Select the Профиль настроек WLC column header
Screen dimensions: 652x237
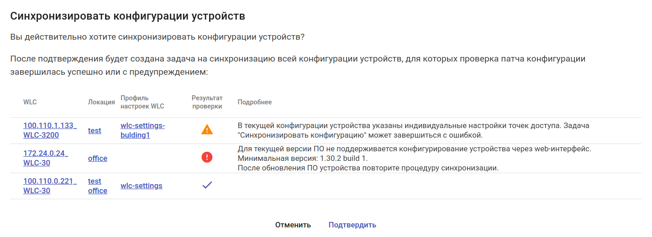click(x=142, y=102)
